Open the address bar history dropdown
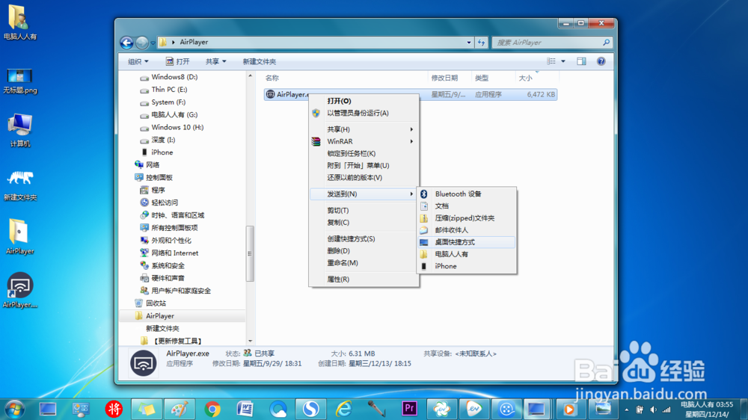748x420 pixels. point(469,43)
